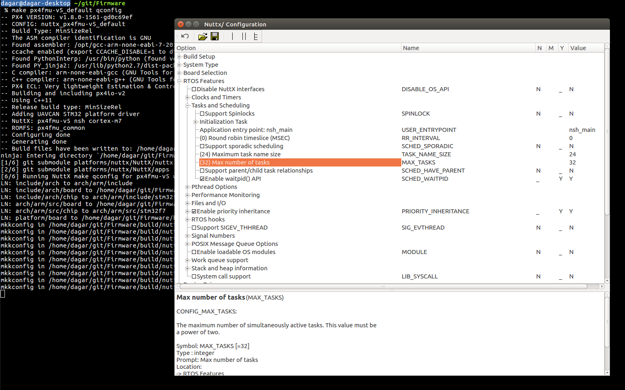Switch to single view mode icon
The image size is (625, 390).
coord(232,36)
